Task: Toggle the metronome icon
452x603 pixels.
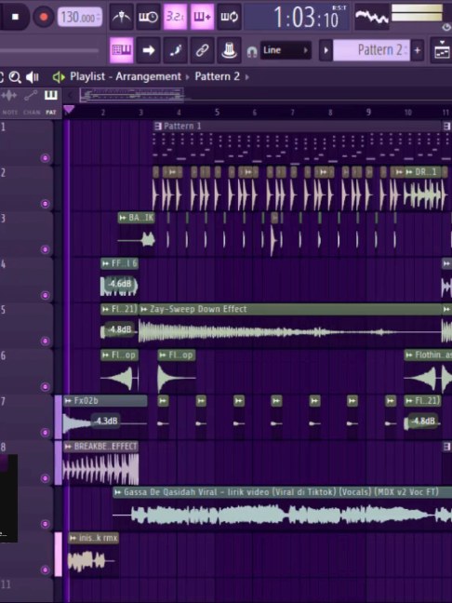Action: click(x=122, y=17)
